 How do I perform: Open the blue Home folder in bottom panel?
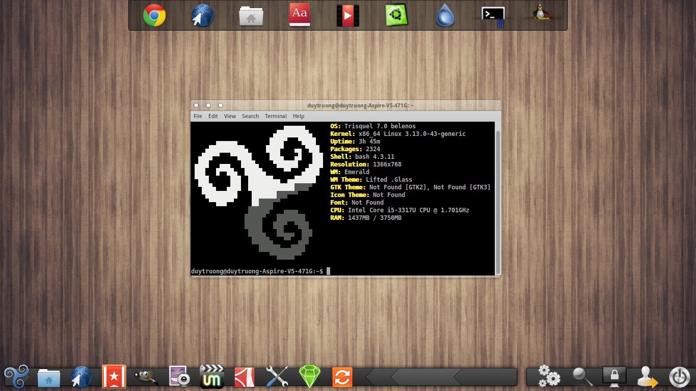[49, 378]
